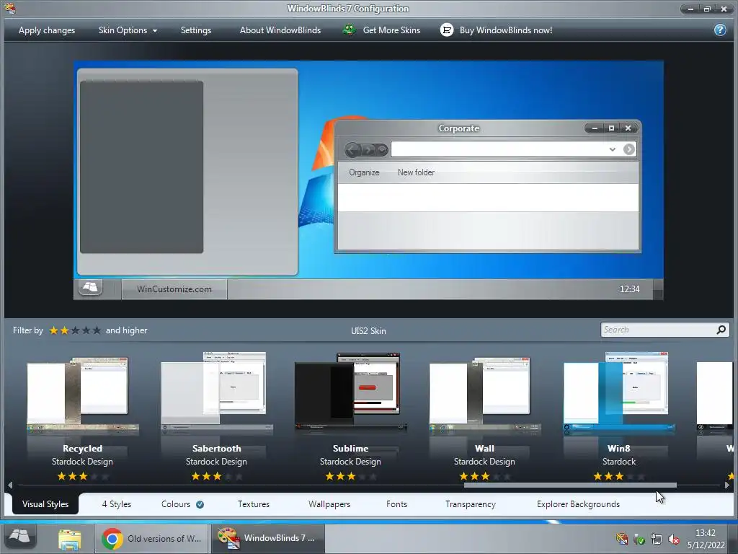Select the Recycled skin thumbnail

82,395
